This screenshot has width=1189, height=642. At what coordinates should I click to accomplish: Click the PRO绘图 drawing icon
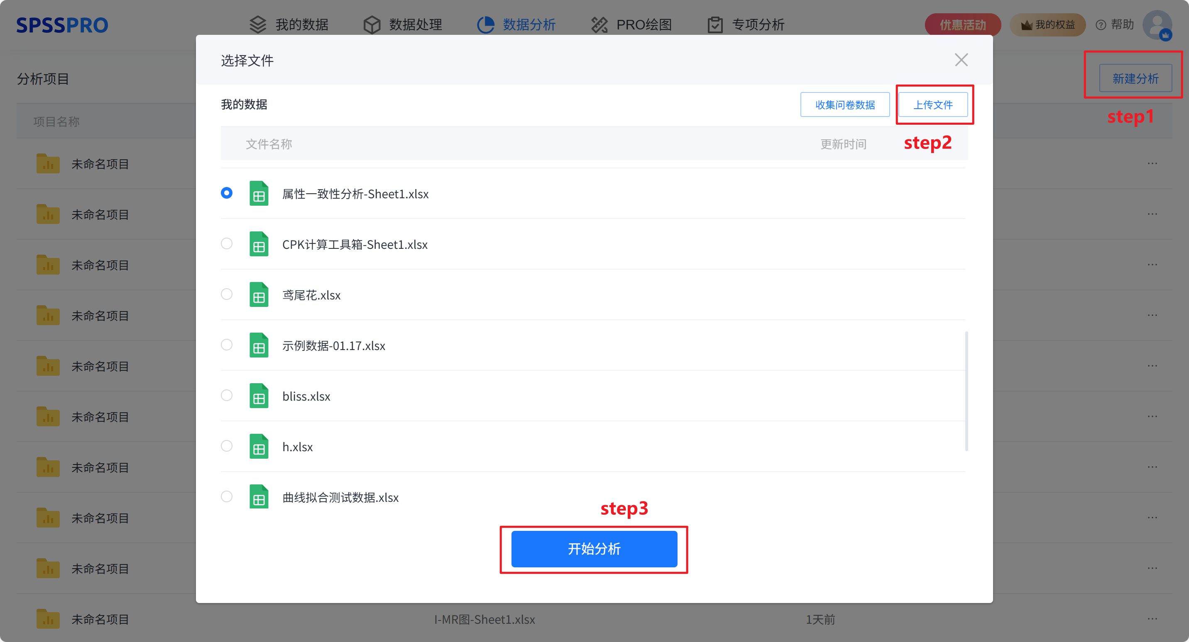click(599, 25)
